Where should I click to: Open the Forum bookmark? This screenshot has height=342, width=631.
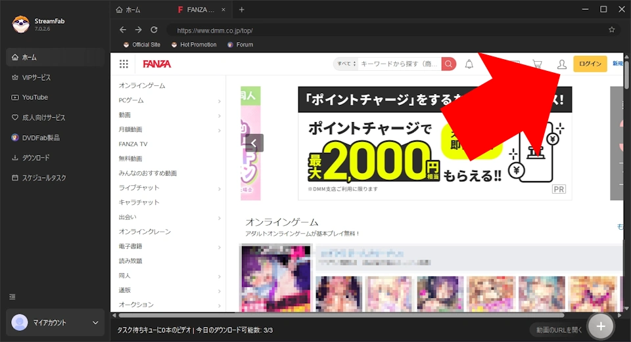click(241, 45)
